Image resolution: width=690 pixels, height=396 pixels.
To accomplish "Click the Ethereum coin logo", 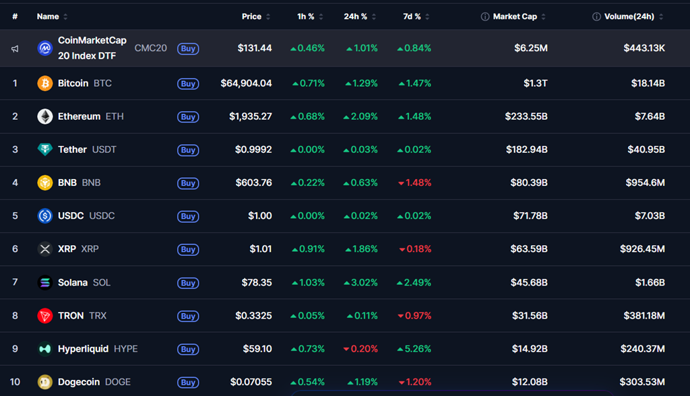I will (x=45, y=117).
